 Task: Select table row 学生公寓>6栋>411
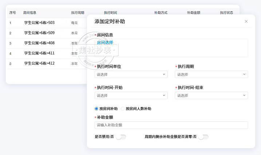pos(39,53)
